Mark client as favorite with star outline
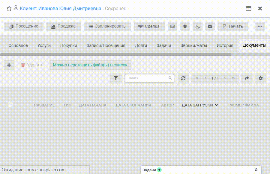Viewport: 270px width, 174px height. tap(9, 8)
